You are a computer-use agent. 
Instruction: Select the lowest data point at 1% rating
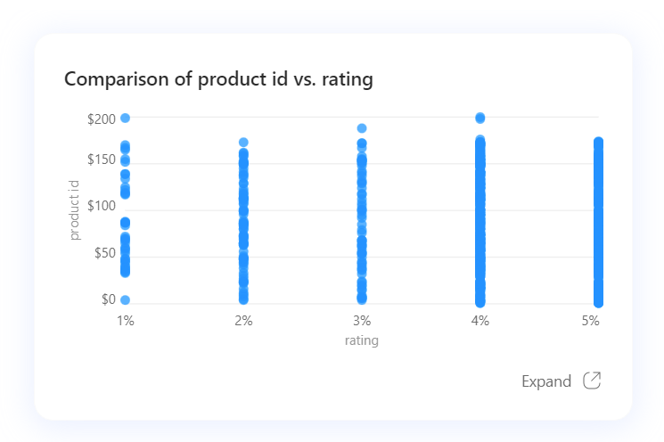pyautogui.click(x=126, y=299)
